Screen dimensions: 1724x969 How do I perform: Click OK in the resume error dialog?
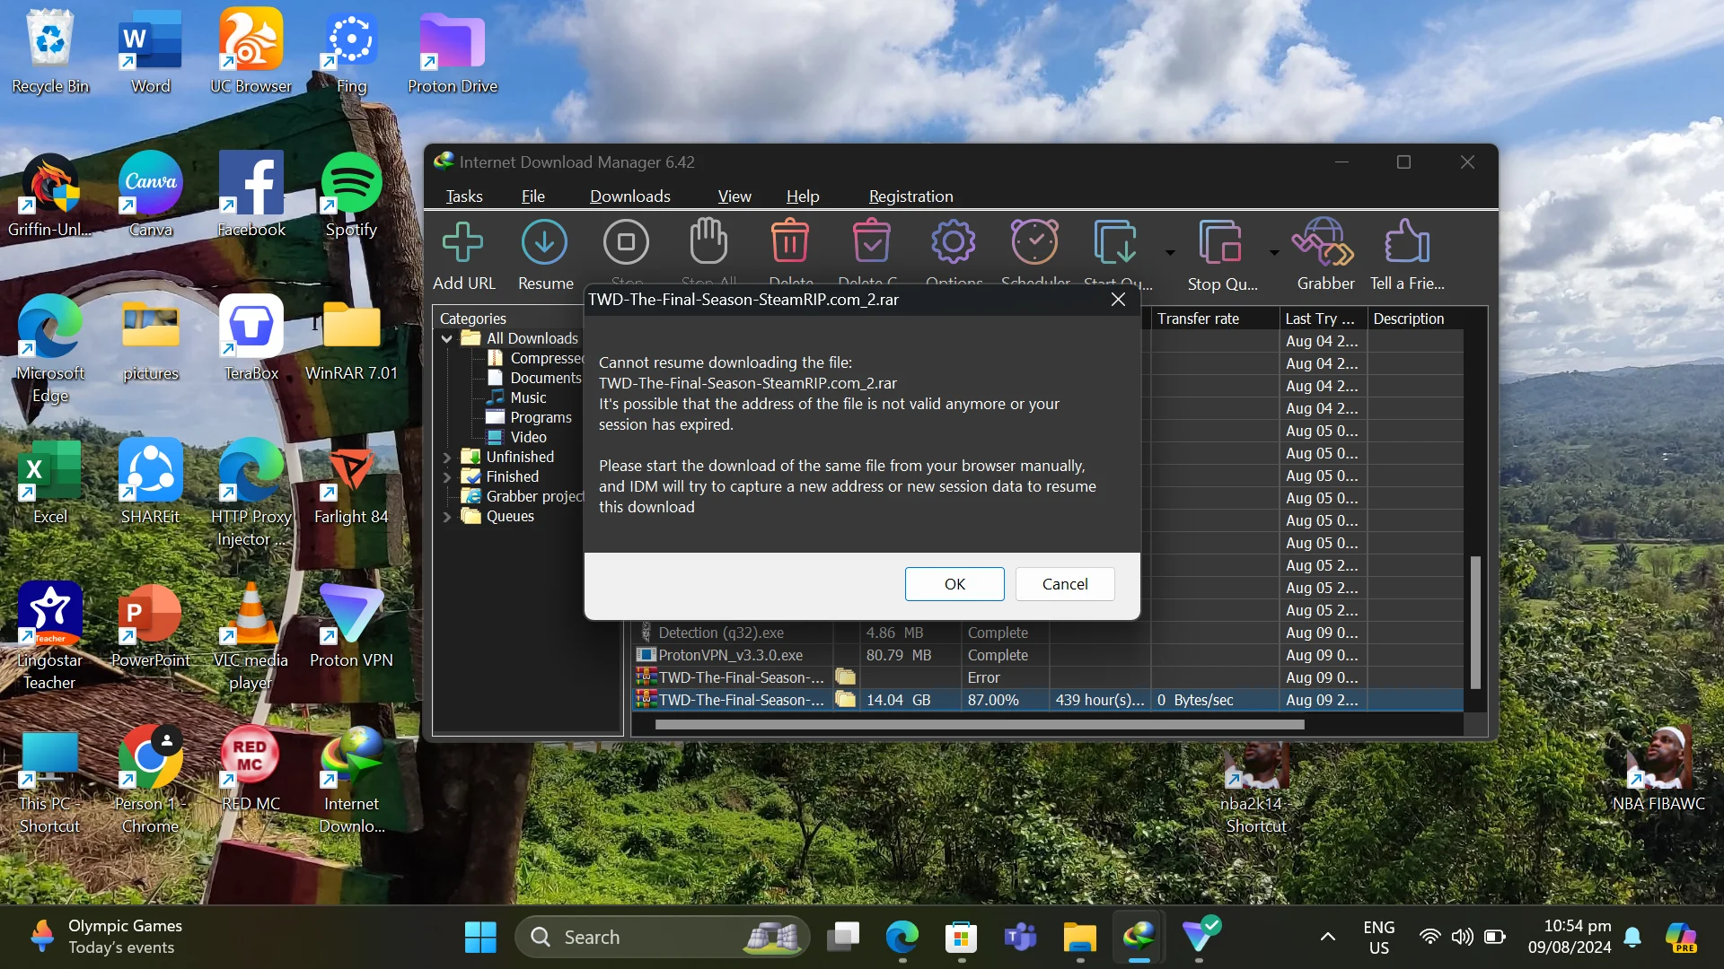(954, 584)
